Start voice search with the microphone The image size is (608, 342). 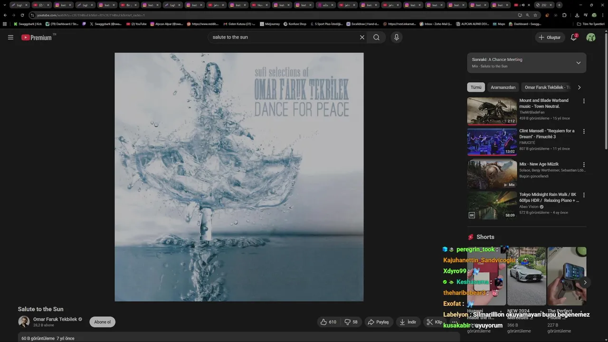397,37
